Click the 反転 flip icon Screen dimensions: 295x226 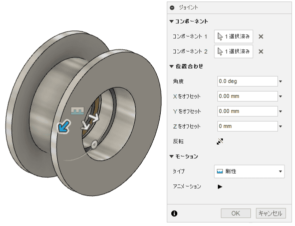pyautogui.click(x=220, y=141)
